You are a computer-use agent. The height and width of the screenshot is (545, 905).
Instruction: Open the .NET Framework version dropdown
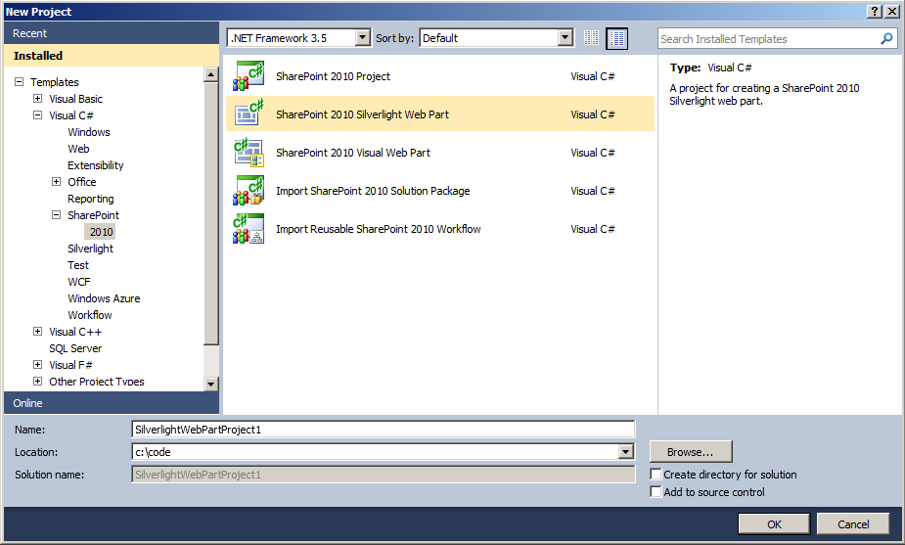click(362, 38)
